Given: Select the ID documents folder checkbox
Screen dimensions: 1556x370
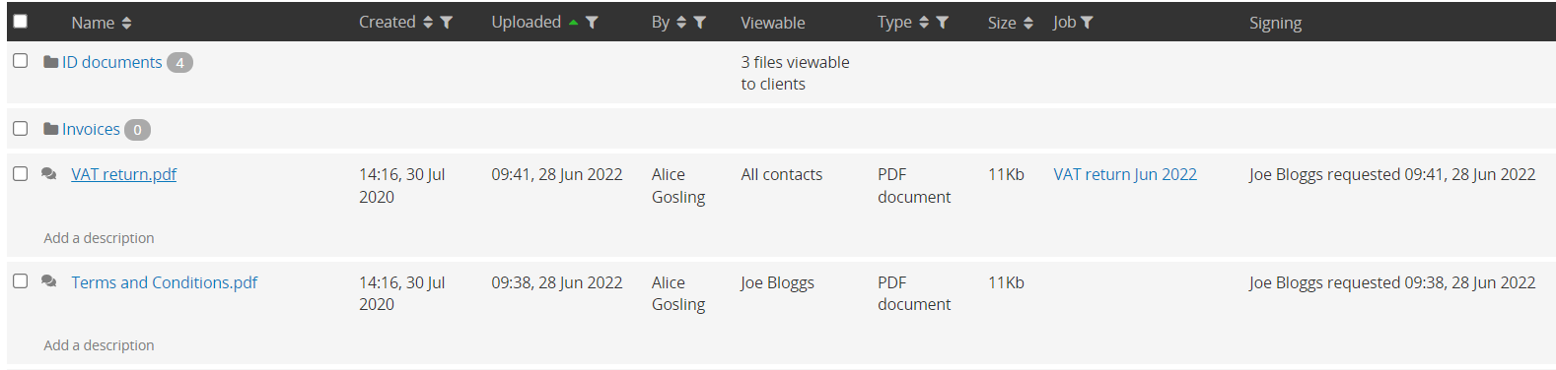Looking at the screenshot, I should pyautogui.click(x=20, y=61).
